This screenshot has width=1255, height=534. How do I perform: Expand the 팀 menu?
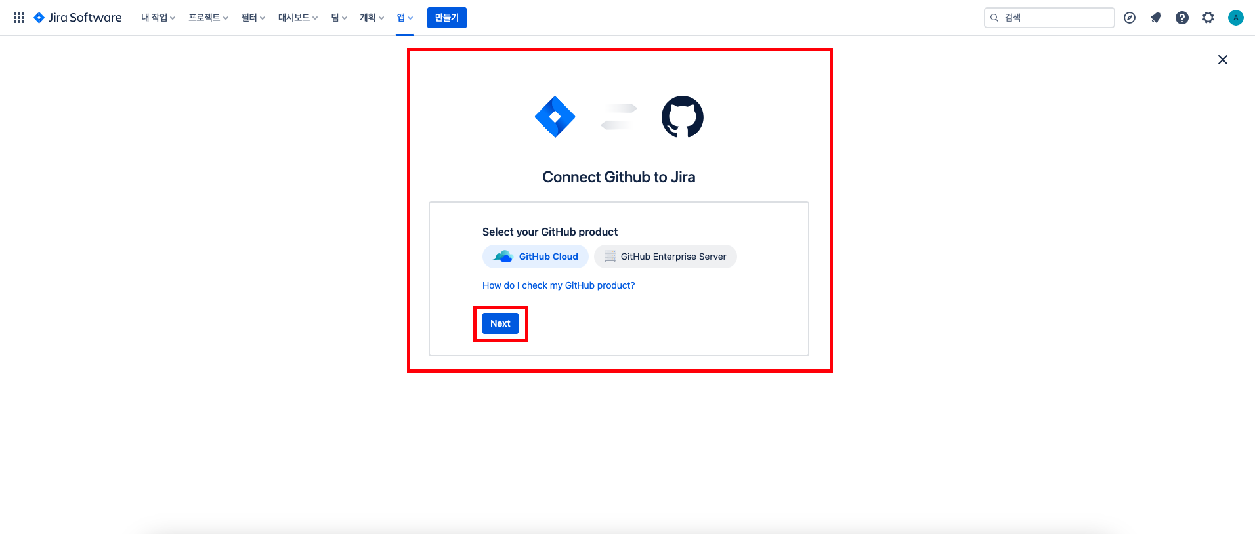pos(339,18)
